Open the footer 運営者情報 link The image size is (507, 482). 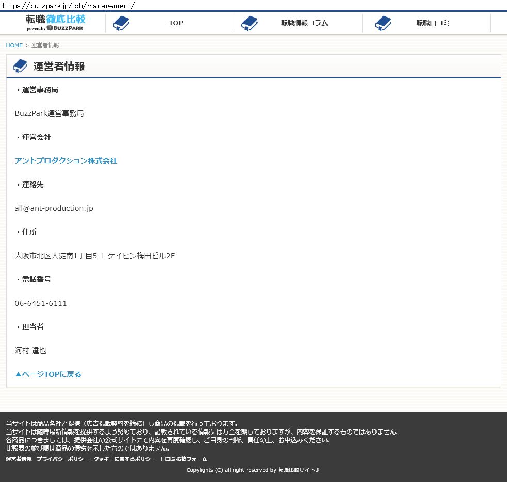click(19, 459)
